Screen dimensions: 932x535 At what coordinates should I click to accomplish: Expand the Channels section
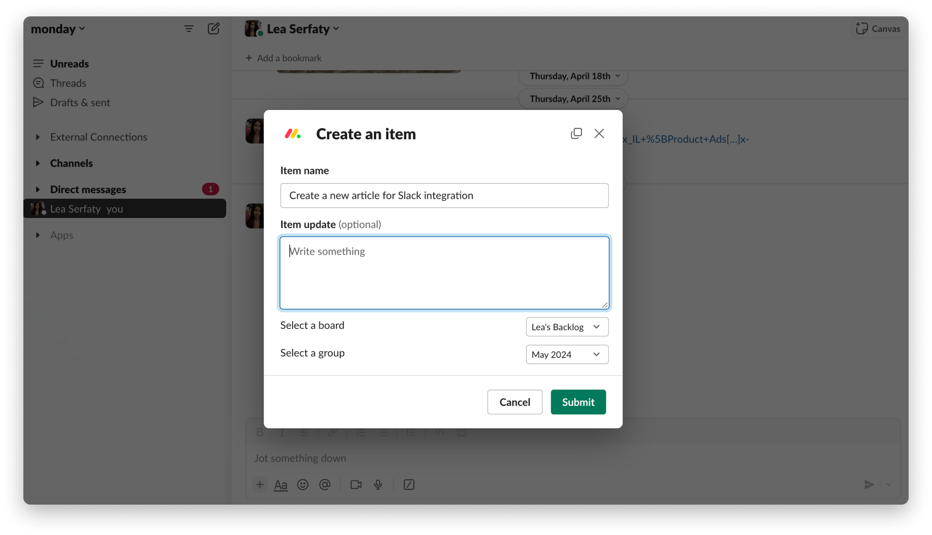point(38,164)
